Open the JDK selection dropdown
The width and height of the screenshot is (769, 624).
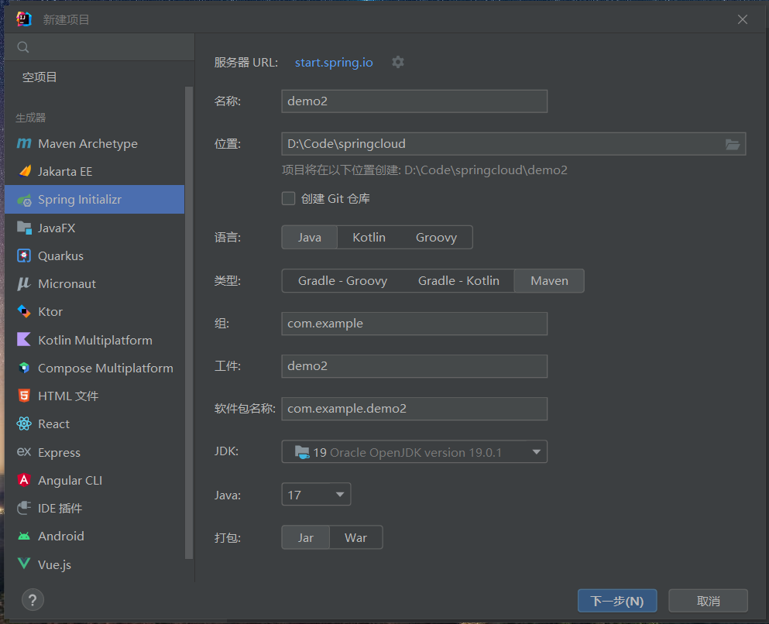pyautogui.click(x=414, y=452)
